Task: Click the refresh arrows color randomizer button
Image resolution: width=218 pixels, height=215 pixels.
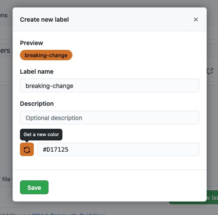Action: (x=27, y=150)
